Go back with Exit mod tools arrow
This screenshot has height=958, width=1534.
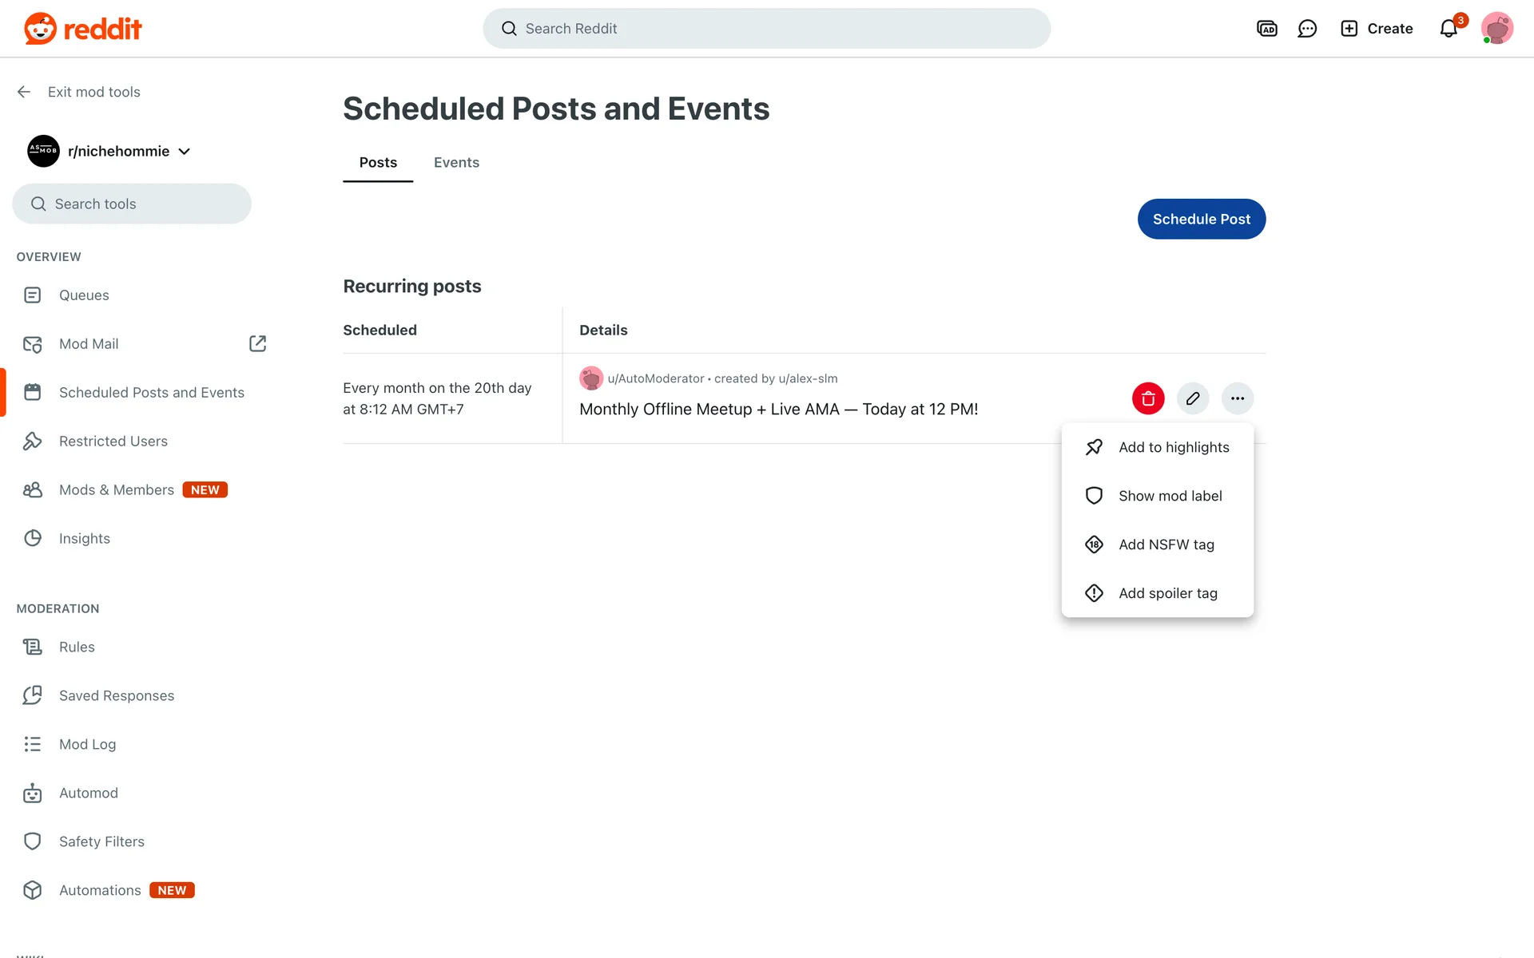click(24, 92)
